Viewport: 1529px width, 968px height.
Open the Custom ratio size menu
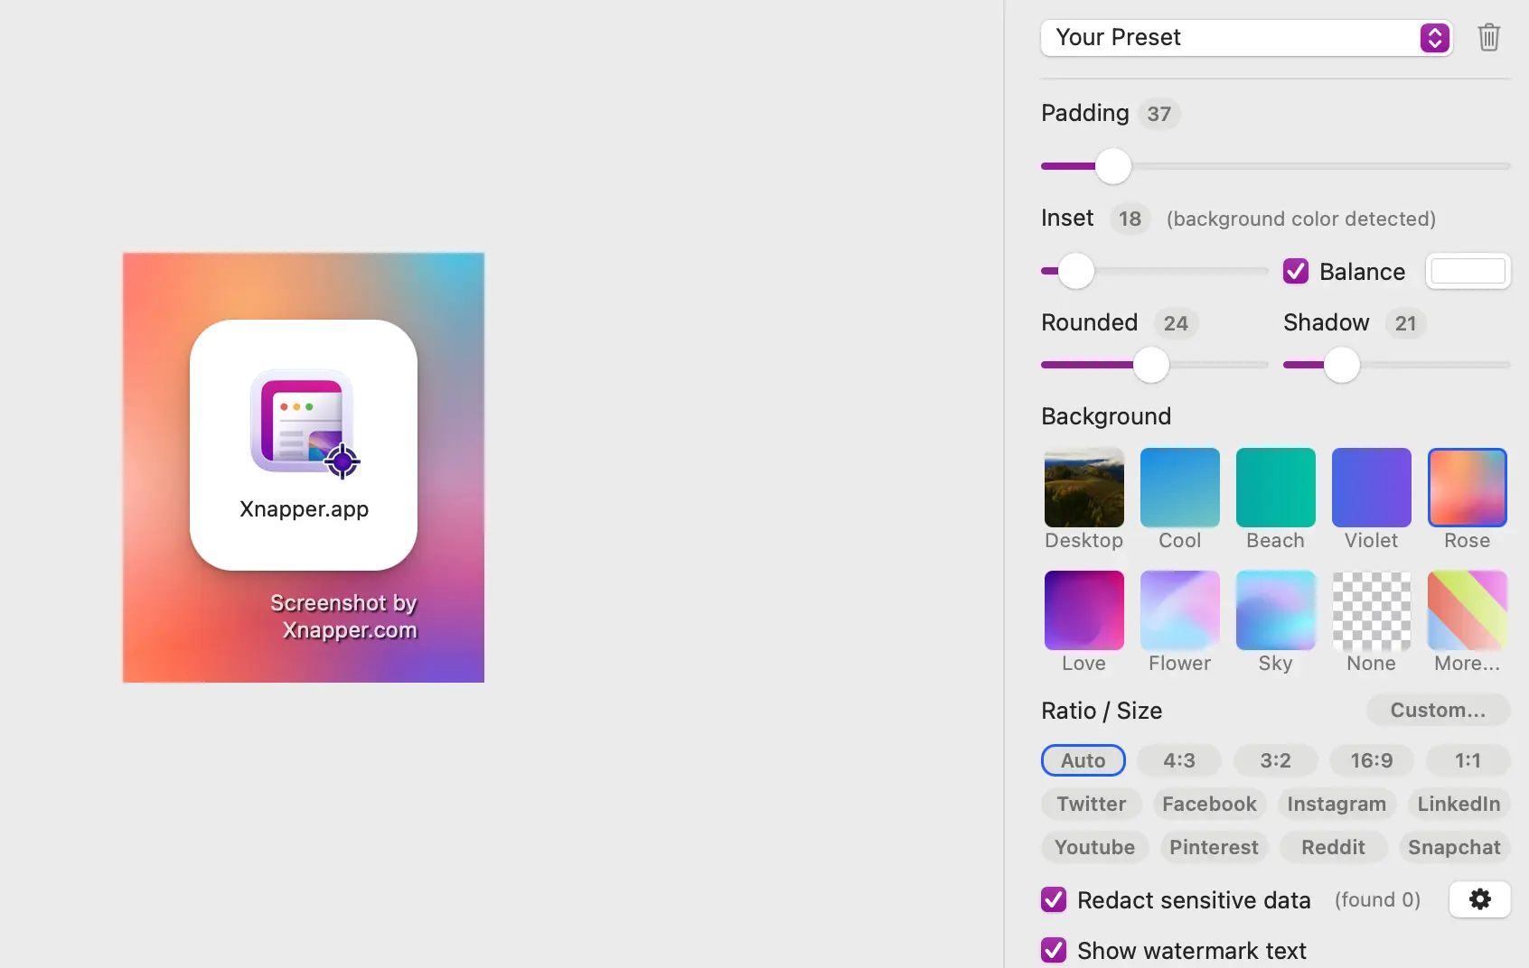(1437, 710)
